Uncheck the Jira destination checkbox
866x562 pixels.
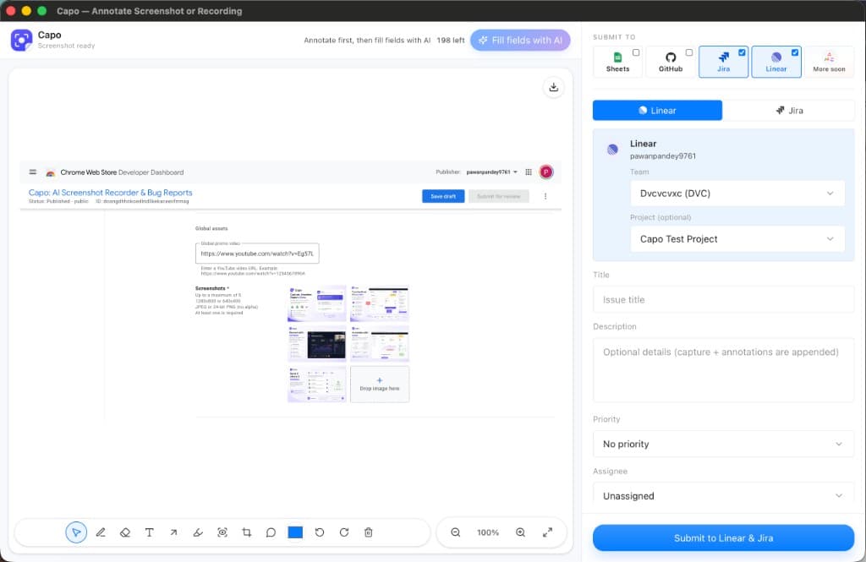[742, 52]
